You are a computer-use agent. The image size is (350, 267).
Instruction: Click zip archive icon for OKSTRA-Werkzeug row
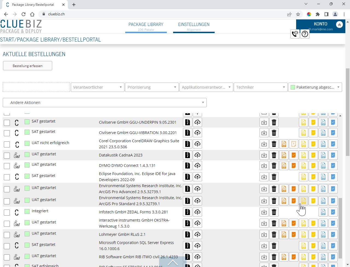188,223
